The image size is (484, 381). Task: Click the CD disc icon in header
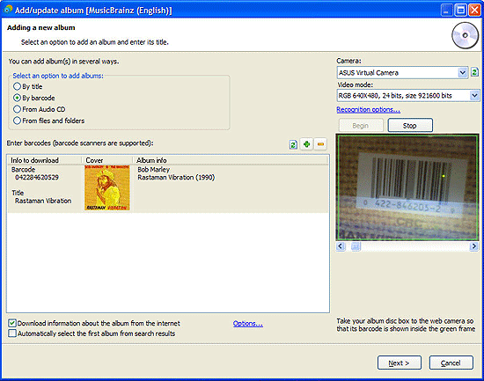[465, 36]
